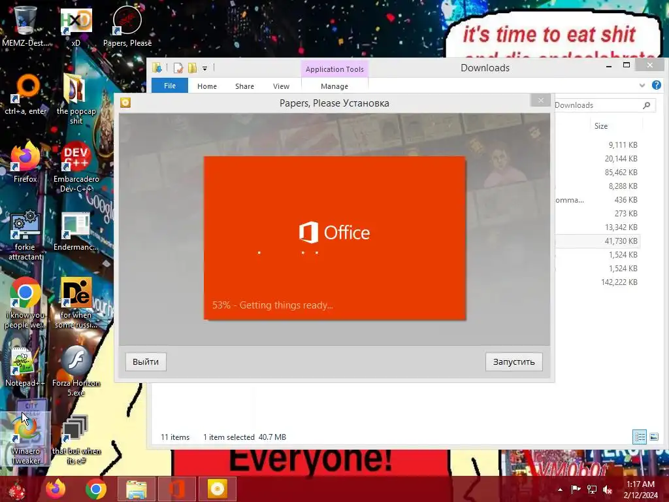The height and width of the screenshot is (502, 669).
Task: Click the Запустить button in installer
Action: pos(514,362)
